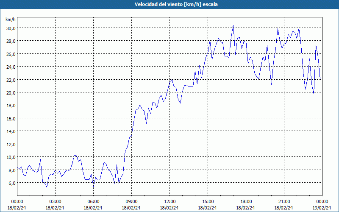Click the '18/02/24' date under 21:00
This screenshot has height=212, width=339.
pyautogui.click(x=284, y=208)
